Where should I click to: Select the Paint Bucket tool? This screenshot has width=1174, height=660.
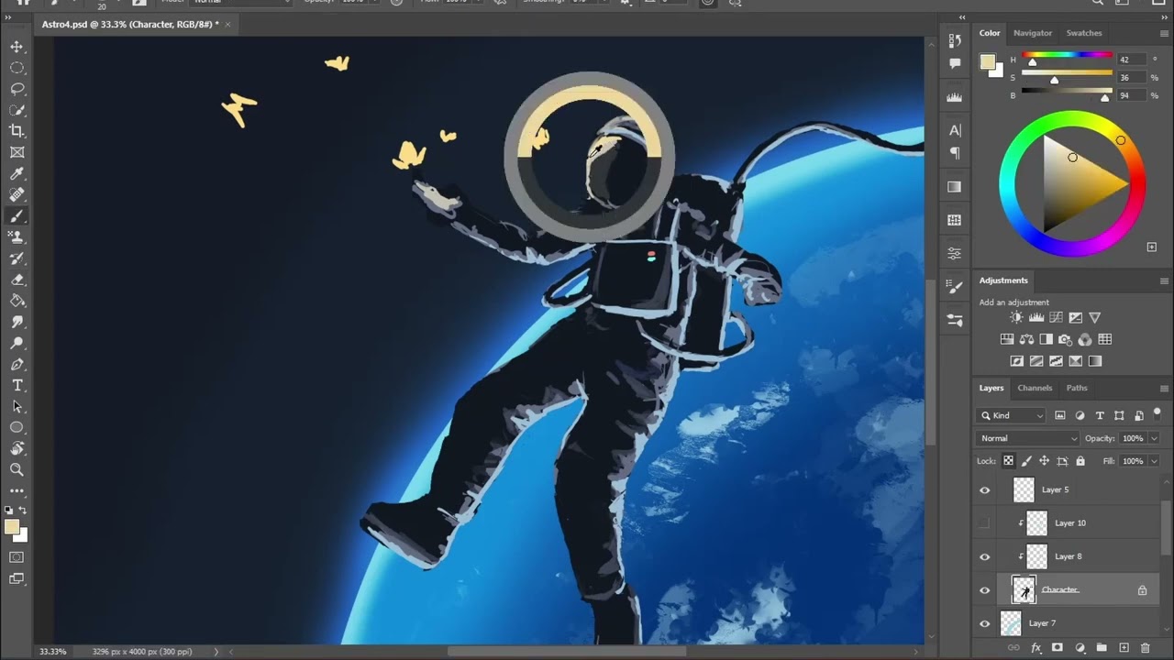pyautogui.click(x=17, y=301)
